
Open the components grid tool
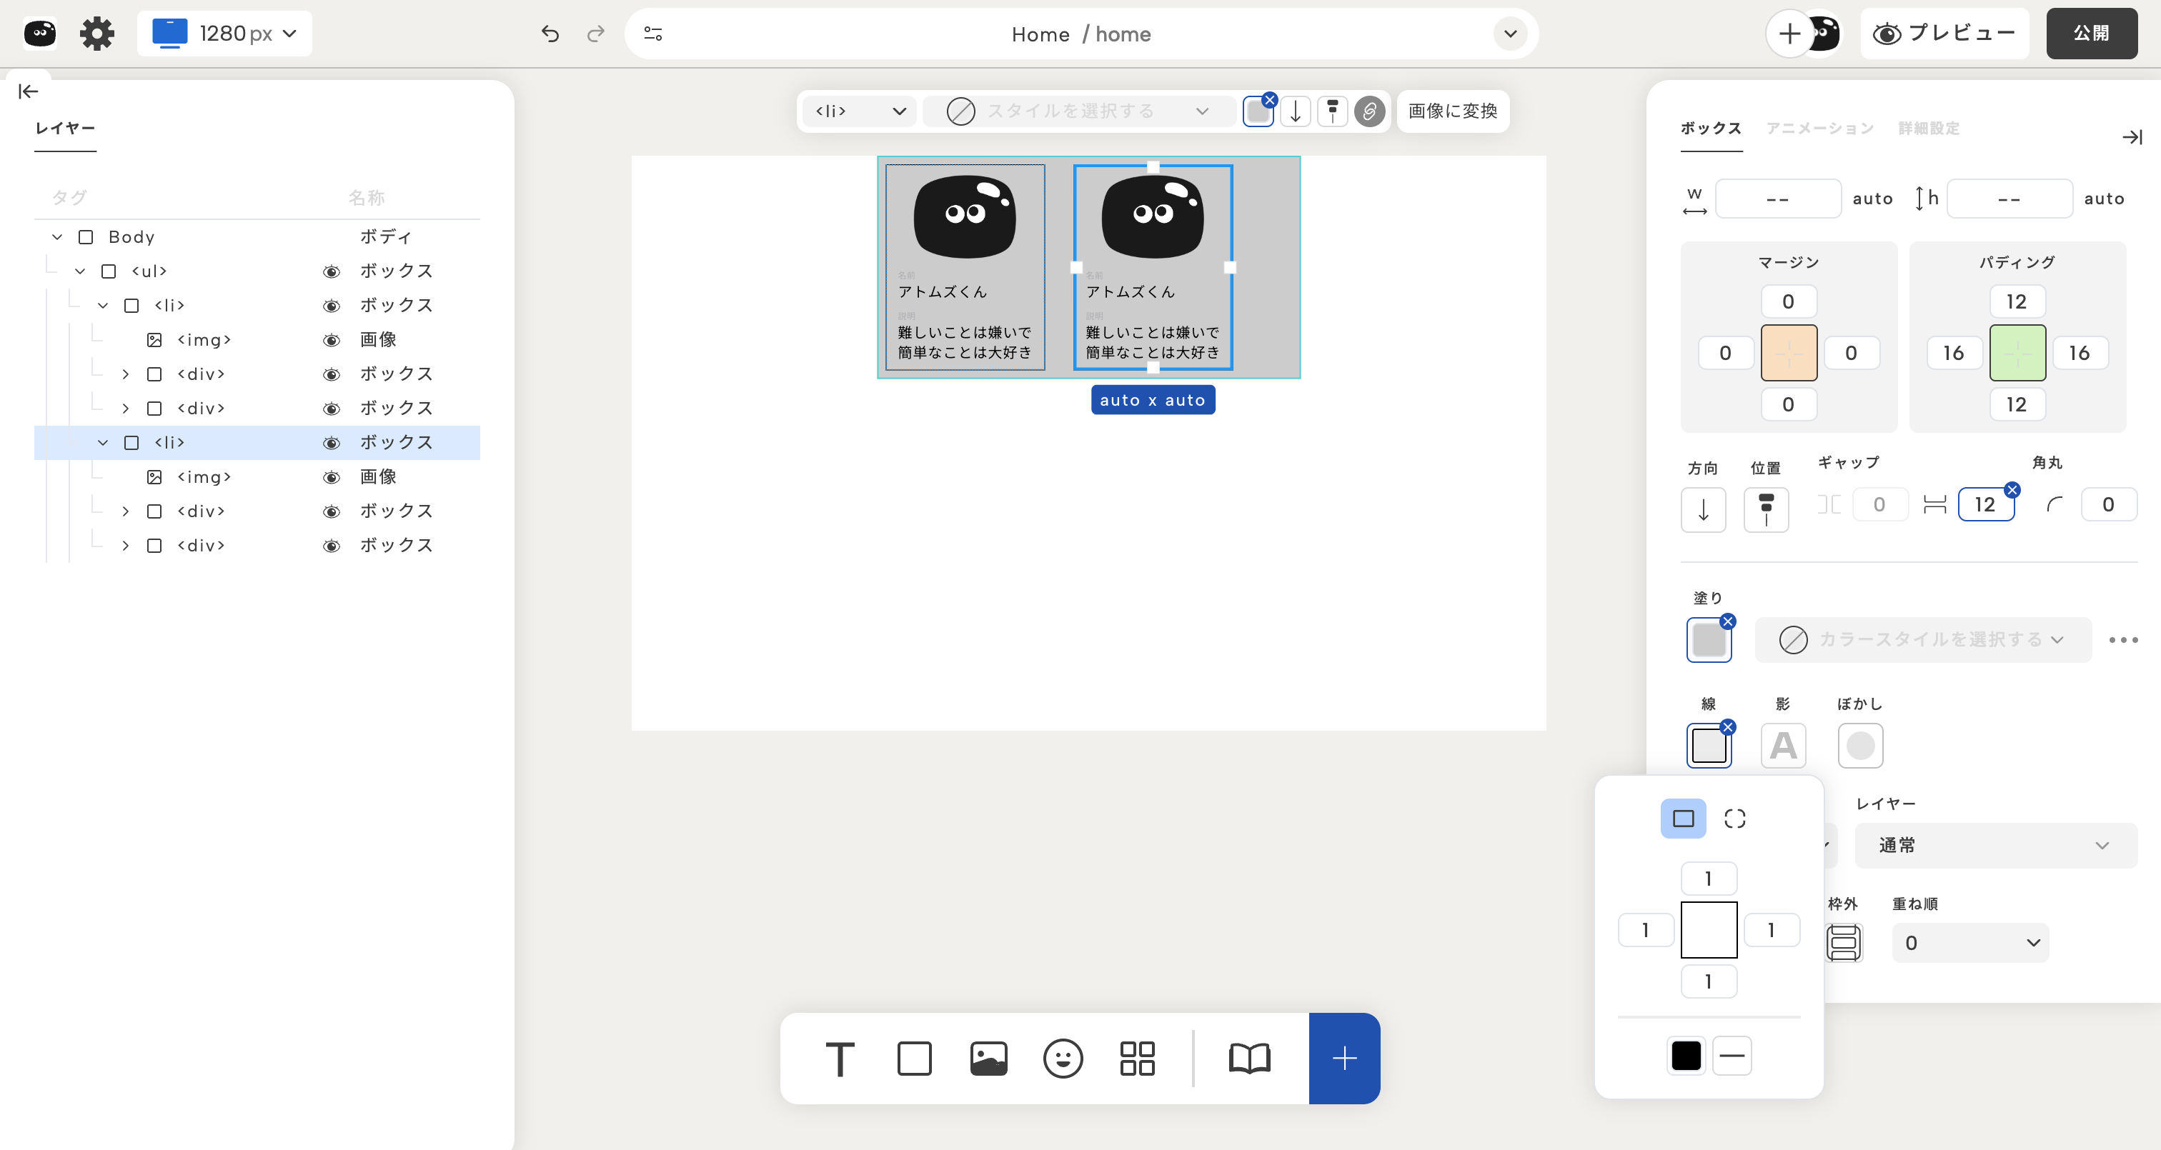[x=1137, y=1059]
